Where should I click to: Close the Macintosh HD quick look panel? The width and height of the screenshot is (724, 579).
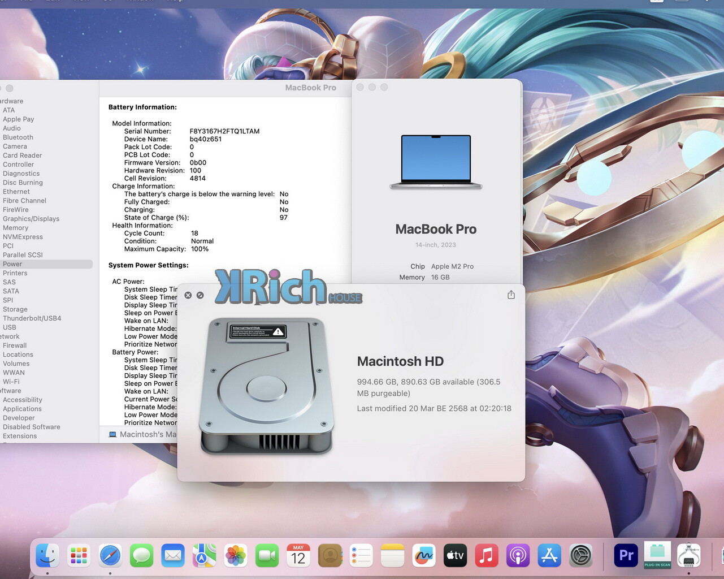click(188, 295)
